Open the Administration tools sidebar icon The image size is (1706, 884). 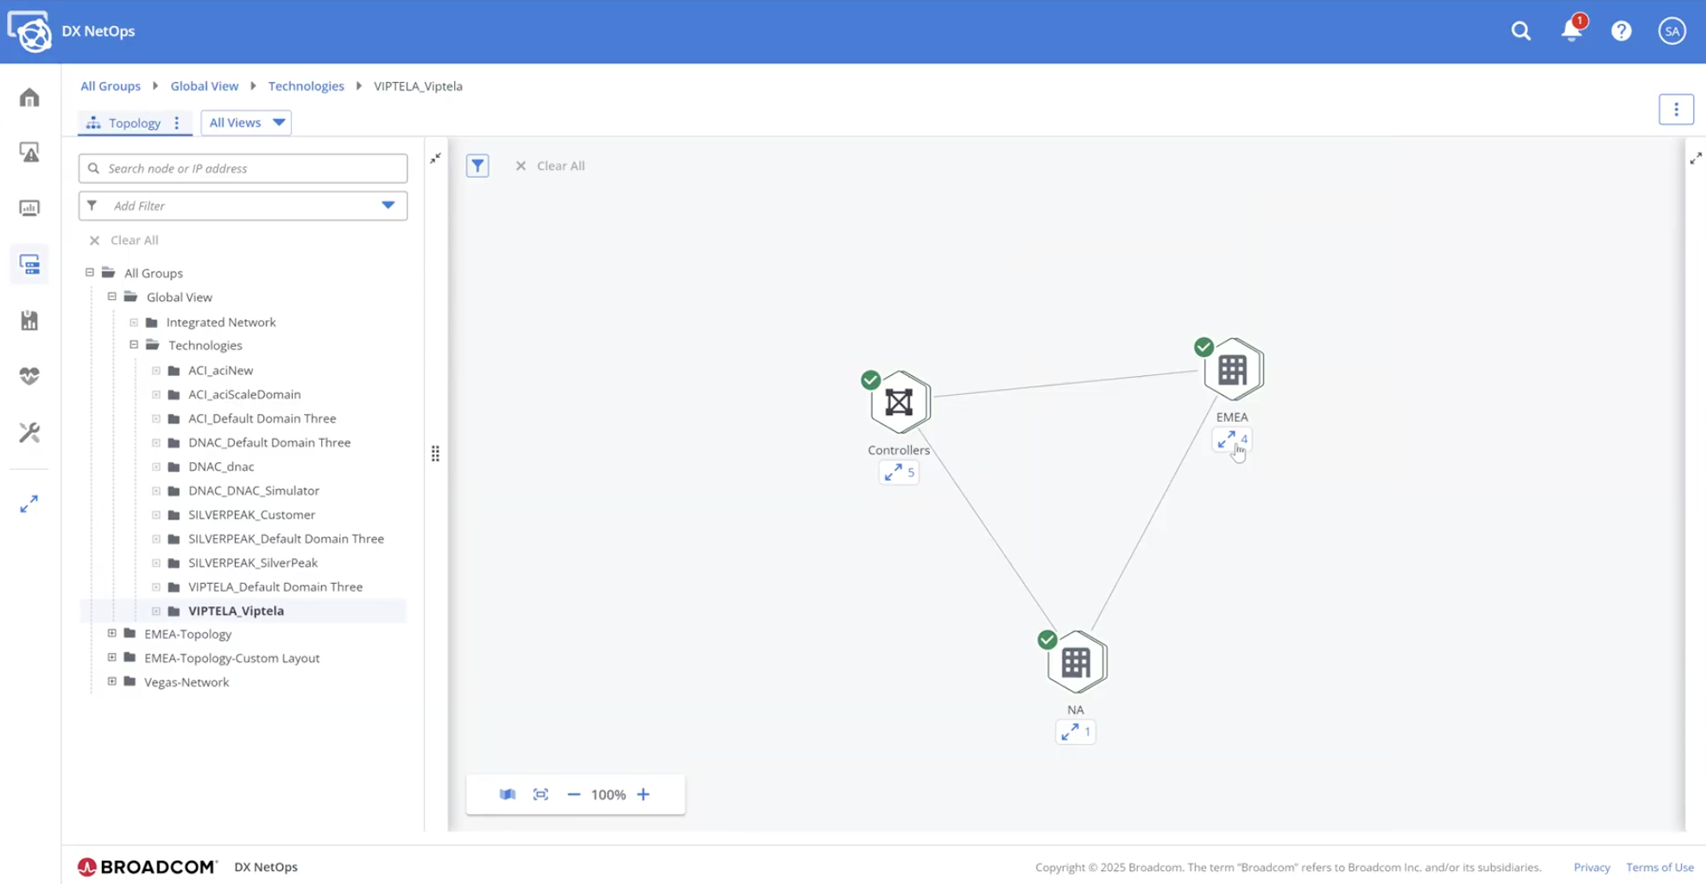coord(28,431)
